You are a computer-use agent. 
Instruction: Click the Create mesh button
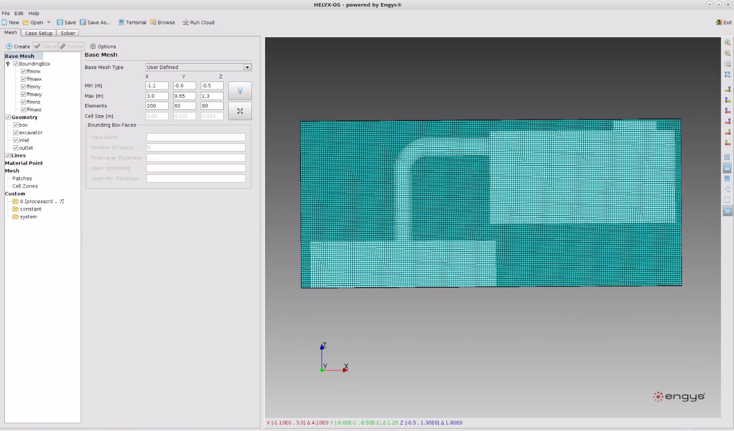pyautogui.click(x=18, y=46)
